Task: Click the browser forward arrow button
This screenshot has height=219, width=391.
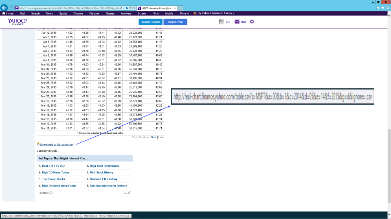Action: [x=11, y=8]
